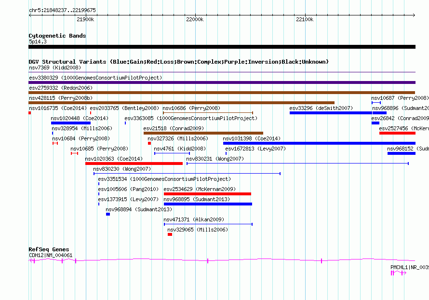Viewport: 429px width, 300px height.
Task: Select the blue nsv1020448 Coe2014 gain bar
Action: click(70, 123)
